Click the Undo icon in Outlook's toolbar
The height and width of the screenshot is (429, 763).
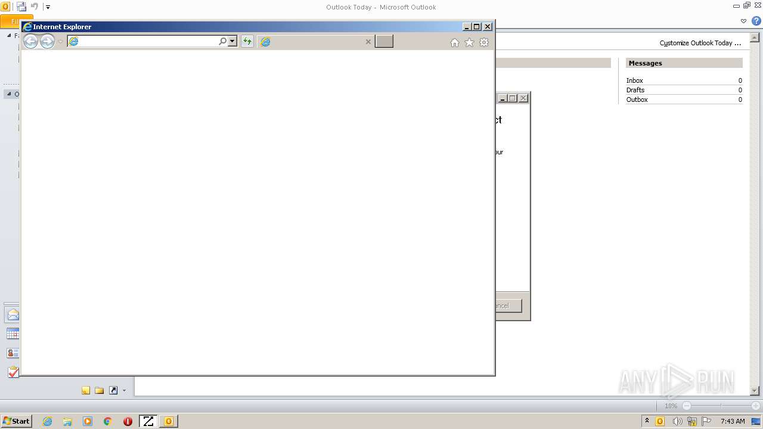35,7
